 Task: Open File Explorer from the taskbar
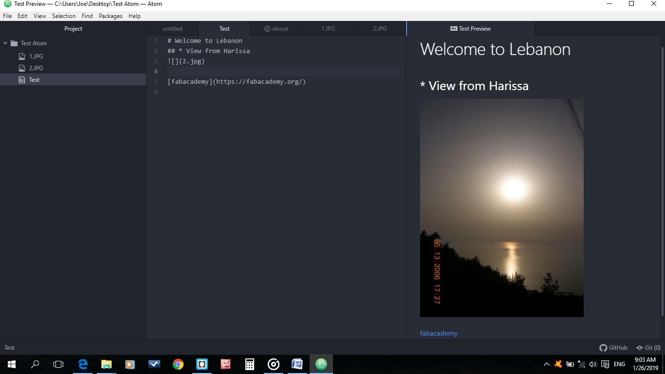[x=106, y=364]
